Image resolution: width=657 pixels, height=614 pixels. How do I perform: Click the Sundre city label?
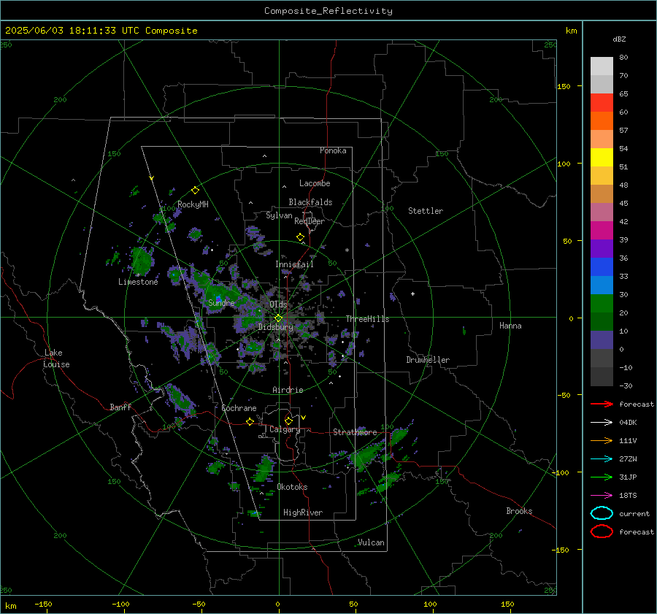[222, 302]
